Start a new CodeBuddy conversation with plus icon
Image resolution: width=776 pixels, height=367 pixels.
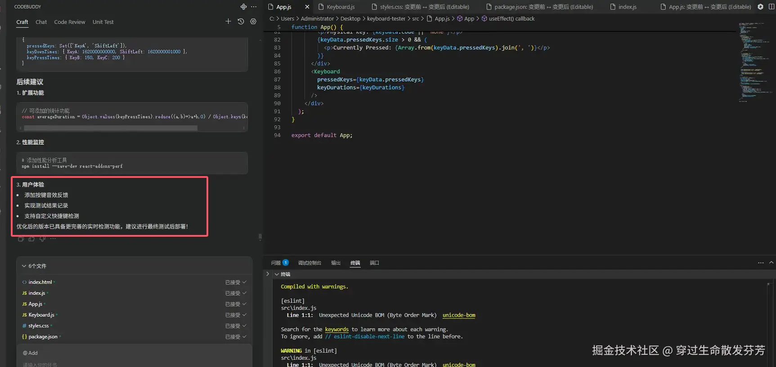tap(228, 22)
